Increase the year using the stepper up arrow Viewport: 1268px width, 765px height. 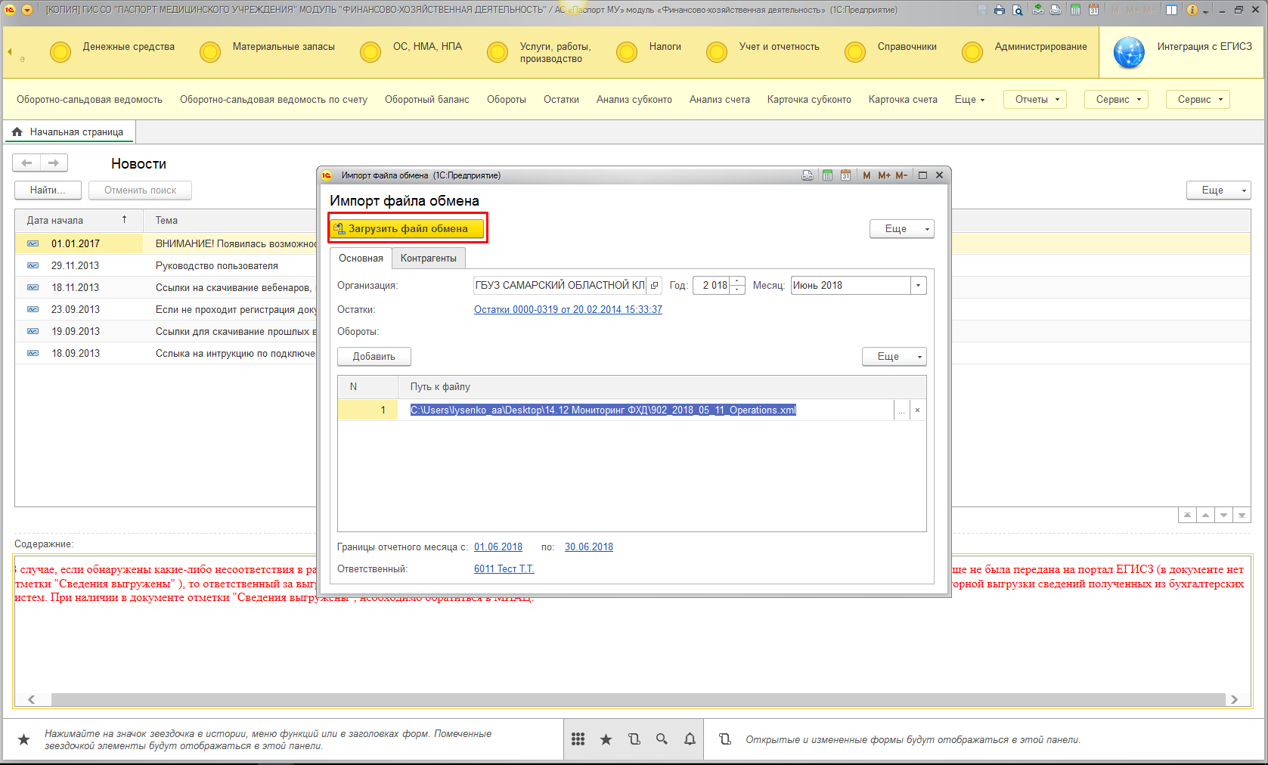[x=737, y=281]
